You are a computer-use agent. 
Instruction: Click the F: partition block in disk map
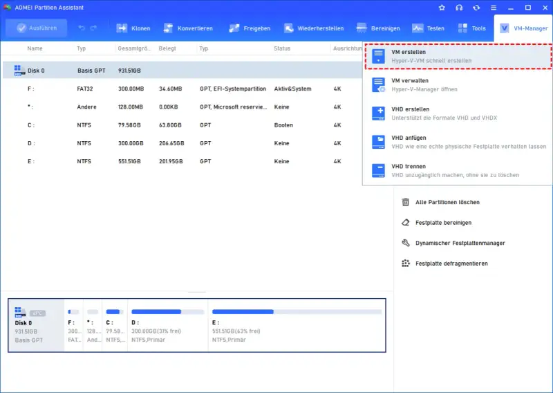74,325
